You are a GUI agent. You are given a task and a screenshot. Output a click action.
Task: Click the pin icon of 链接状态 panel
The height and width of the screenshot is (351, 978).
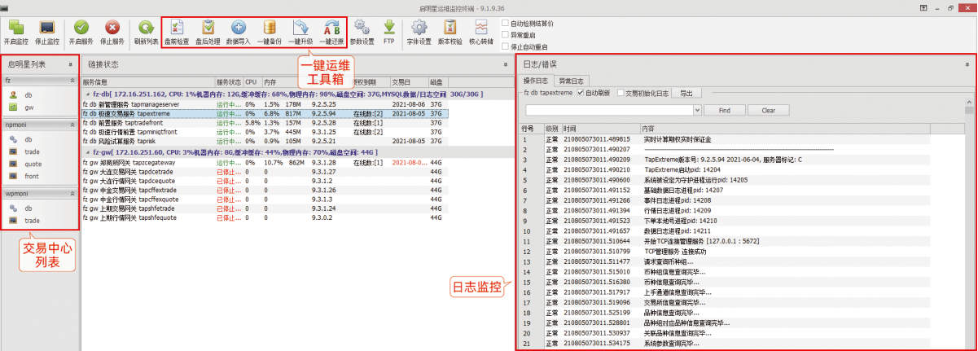[x=504, y=64]
